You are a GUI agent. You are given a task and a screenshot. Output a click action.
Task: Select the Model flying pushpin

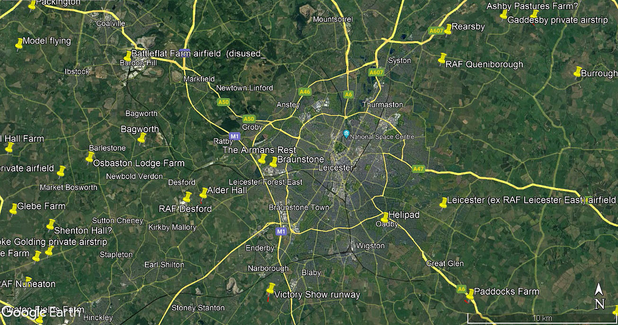tap(19, 44)
